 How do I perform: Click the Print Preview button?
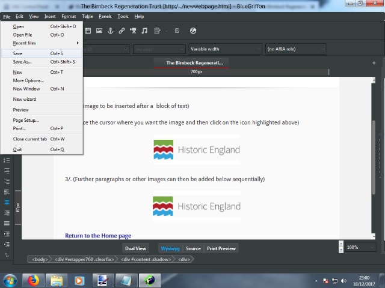coord(221,248)
